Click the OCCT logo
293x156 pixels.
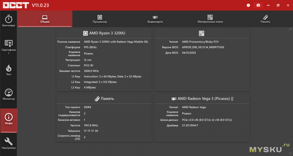tap(16, 5)
